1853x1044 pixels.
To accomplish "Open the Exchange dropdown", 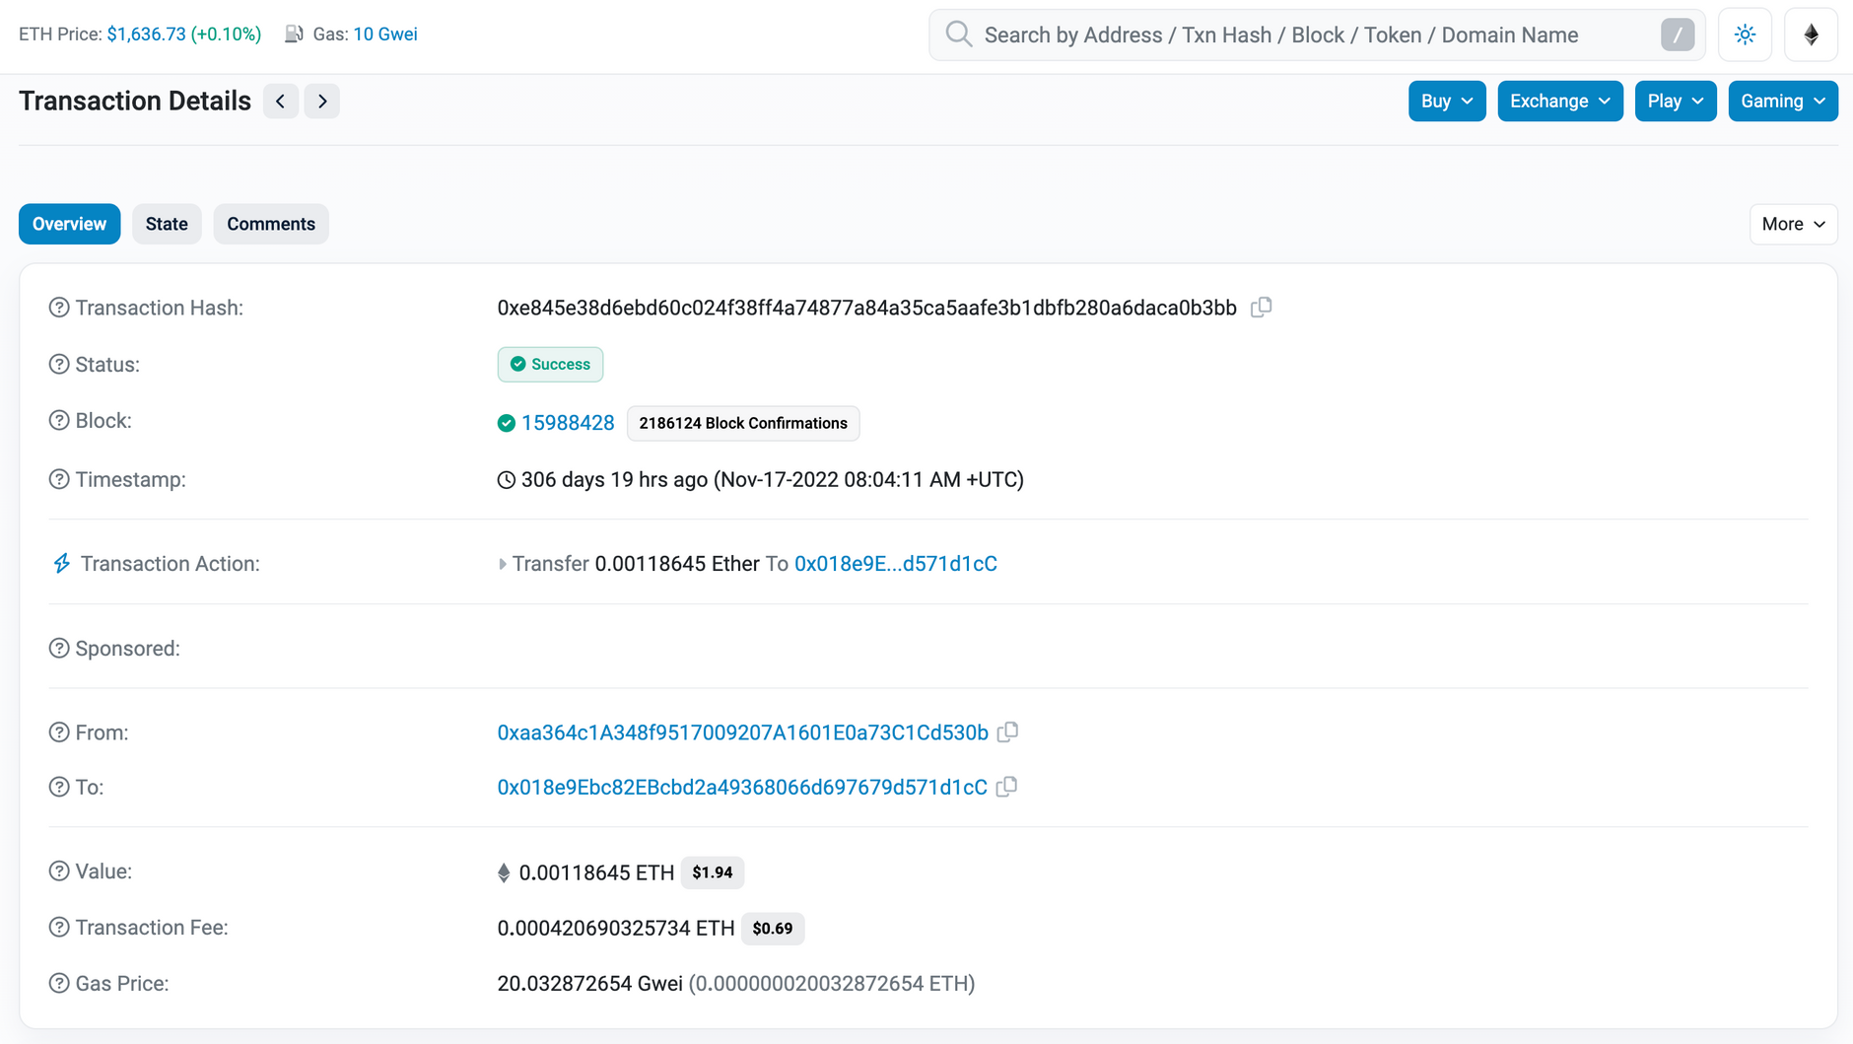I will click(x=1559, y=101).
